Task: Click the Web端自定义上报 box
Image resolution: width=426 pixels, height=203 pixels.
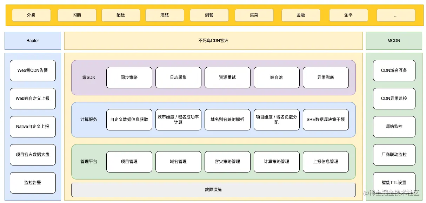Action: (x=33, y=99)
